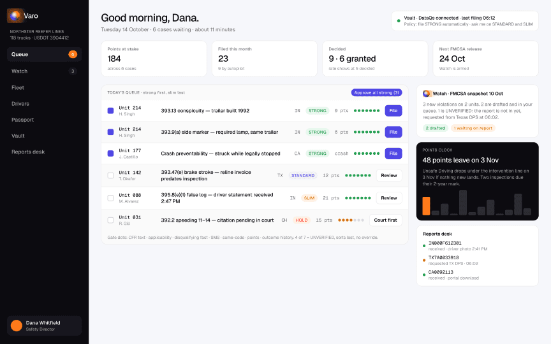Open the Vault DataQs connected status banner

coord(465,21)
